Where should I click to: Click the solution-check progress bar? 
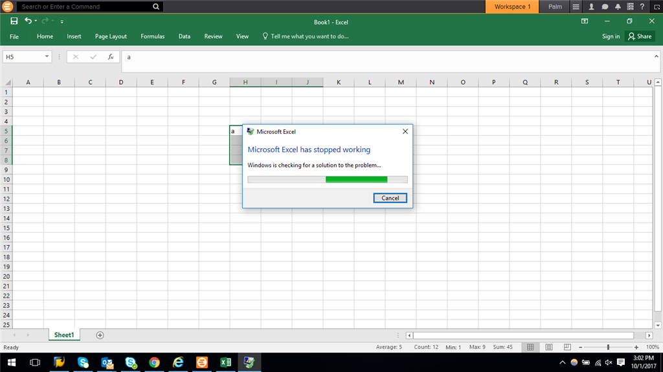pyautogui.click(x=328, y=179)
